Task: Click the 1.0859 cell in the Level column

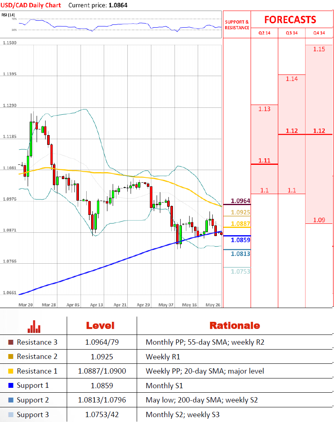Action: tap(102, 386)
